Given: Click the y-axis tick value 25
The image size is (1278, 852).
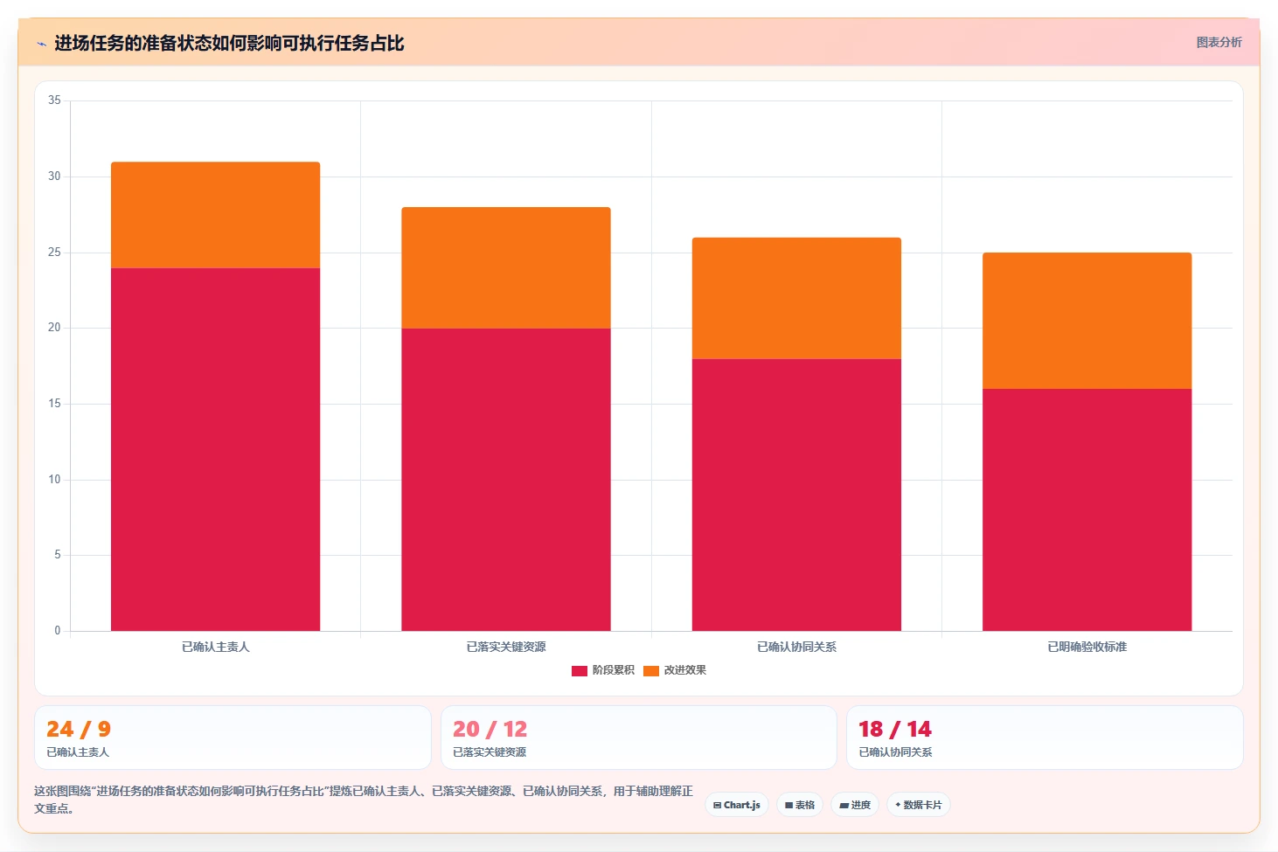Looking at the screenshot, I should click(x=54, y=253).
